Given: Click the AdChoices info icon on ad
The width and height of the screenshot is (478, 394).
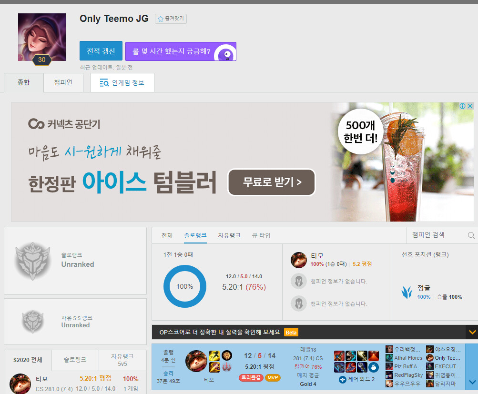Looking at the screenshot, I should click(x=462, y=106).
